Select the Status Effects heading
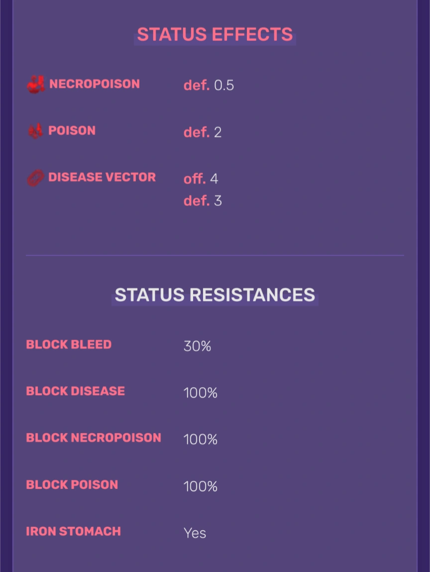Screen dimensions: 430x572 click(215, 34)
